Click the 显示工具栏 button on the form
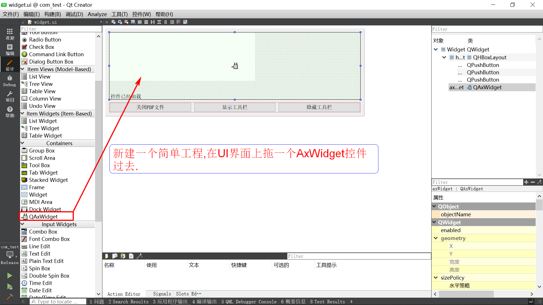The height and width of the screenshot is (305, 543). tap(235, 107)
